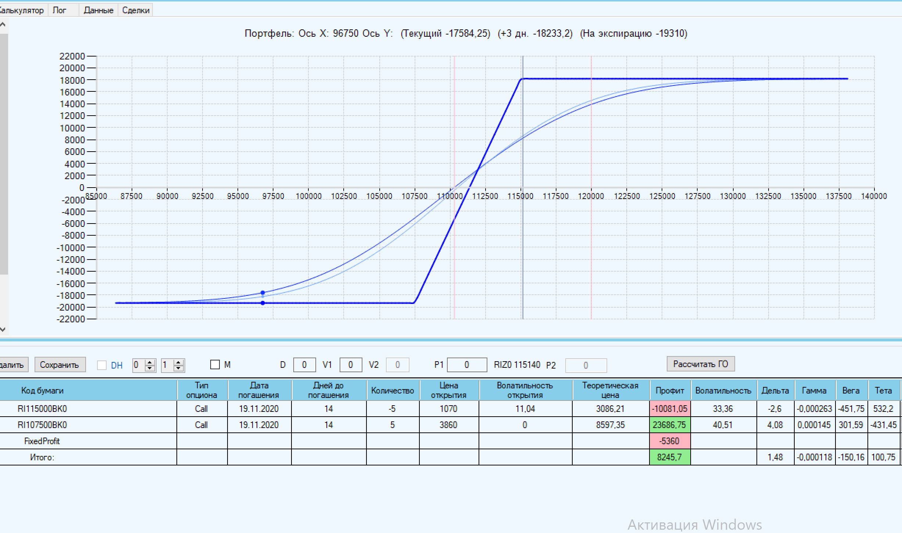Click the scroll-down arrow beside the chart
Viewport: 902px width, 533px height.
click(3, 329)
